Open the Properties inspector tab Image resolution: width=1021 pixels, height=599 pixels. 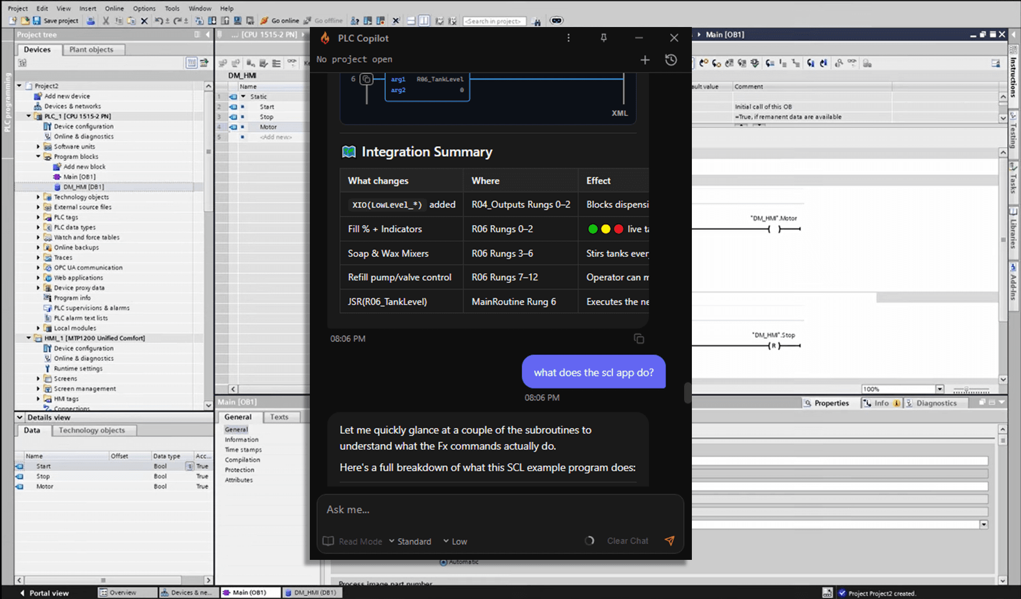click(827, 403)
